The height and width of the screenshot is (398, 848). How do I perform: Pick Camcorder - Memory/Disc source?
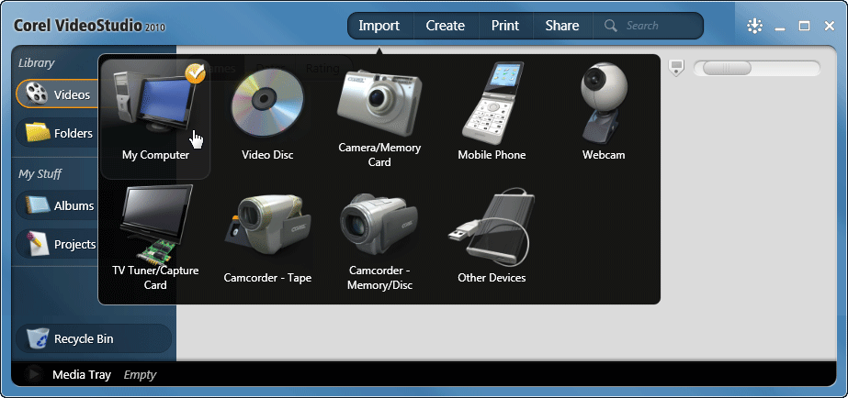(x=379, y=240)
